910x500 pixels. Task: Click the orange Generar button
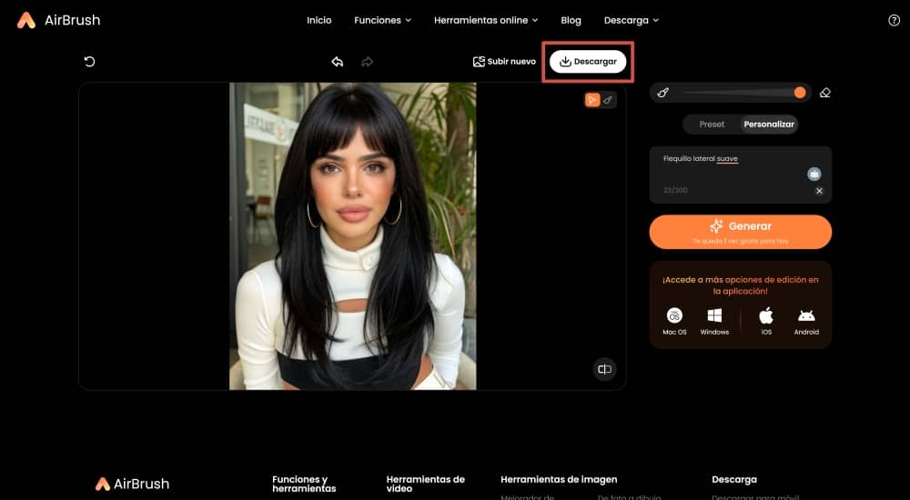coord(740,231)
